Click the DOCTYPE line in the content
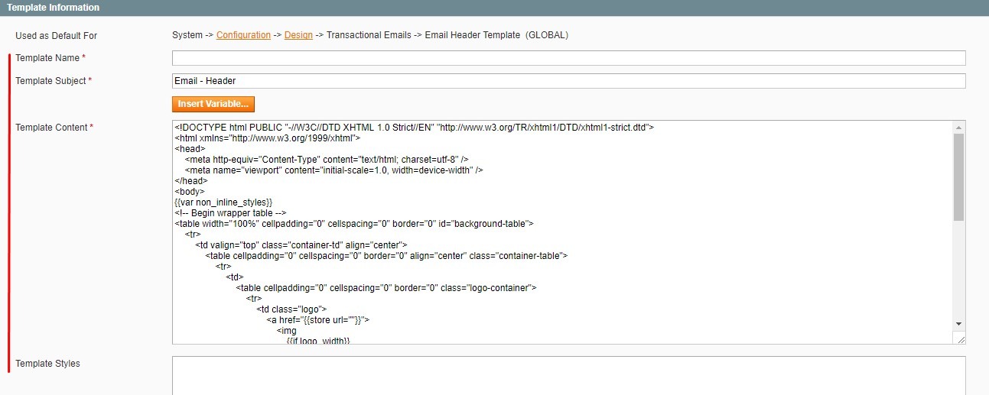Image resolution: width=989 pixels, height=395 pixels. (x=414, y=127)
